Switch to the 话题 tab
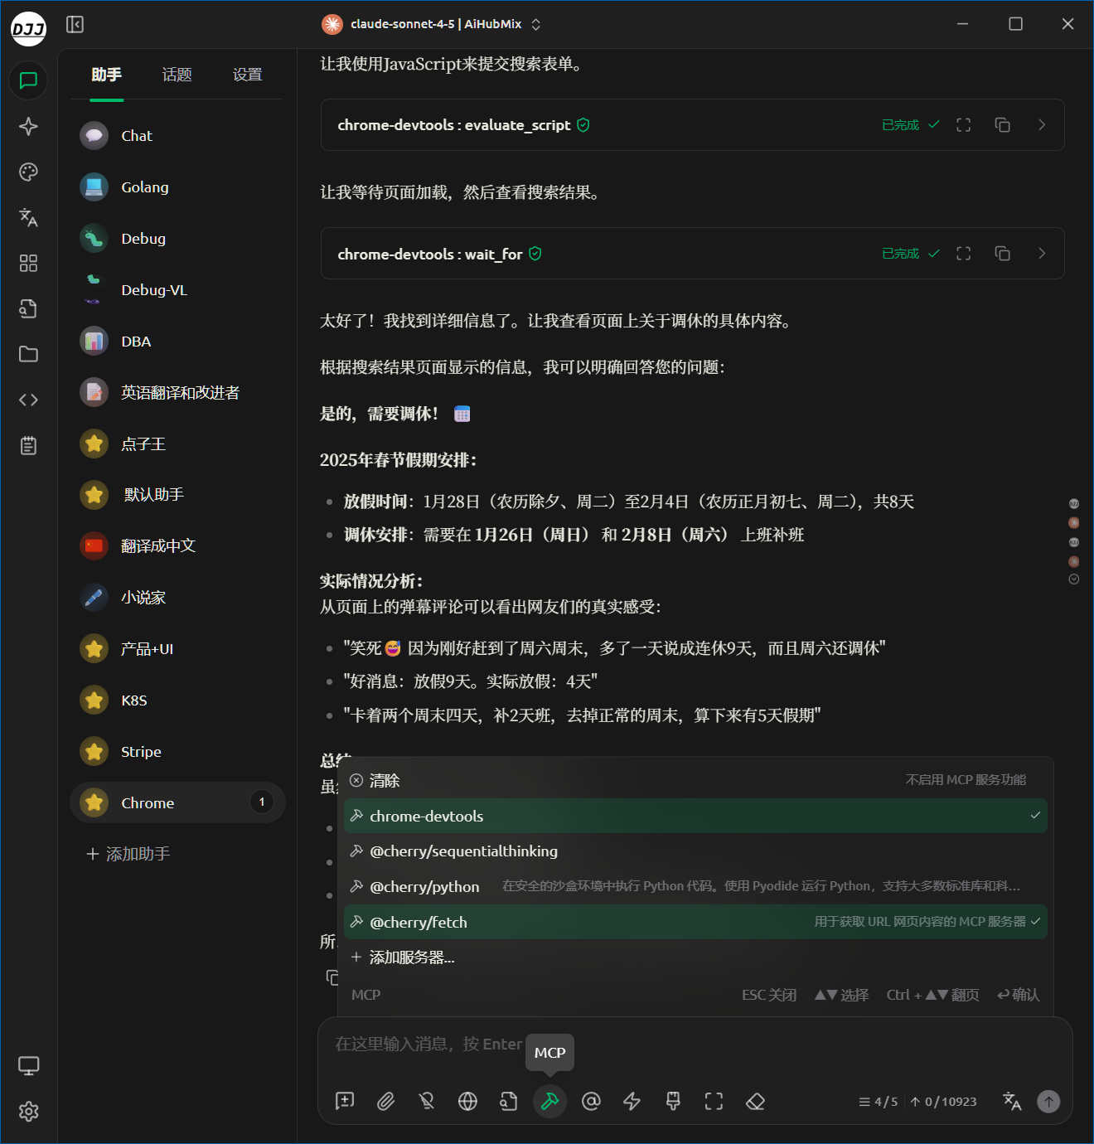 177,75
